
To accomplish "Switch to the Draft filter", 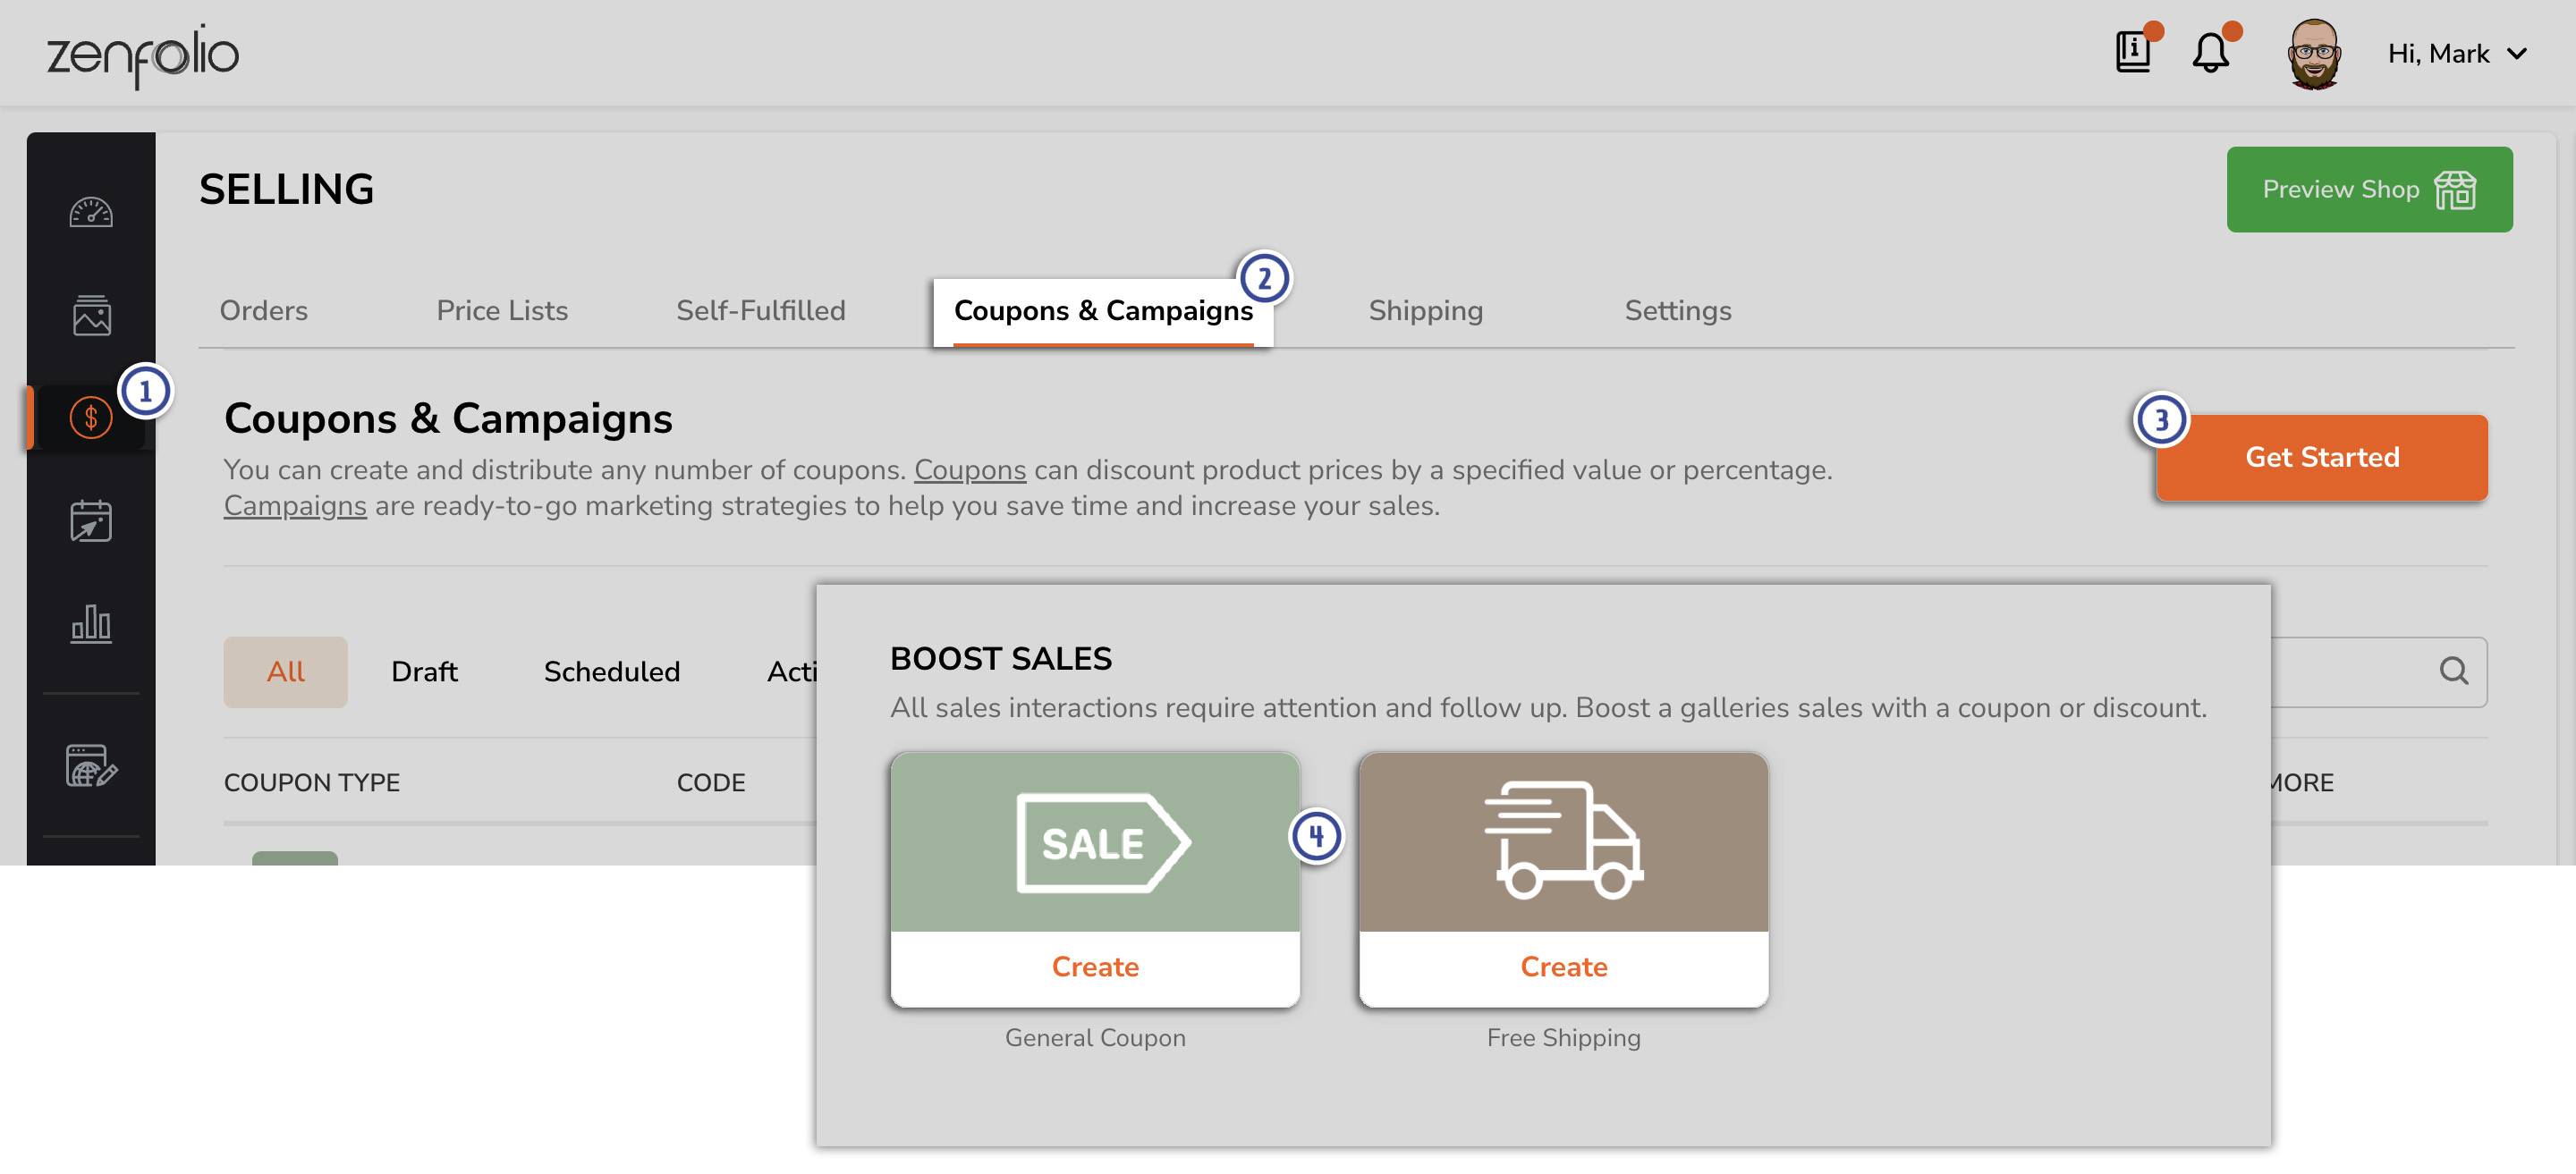I will click(424, 671).
